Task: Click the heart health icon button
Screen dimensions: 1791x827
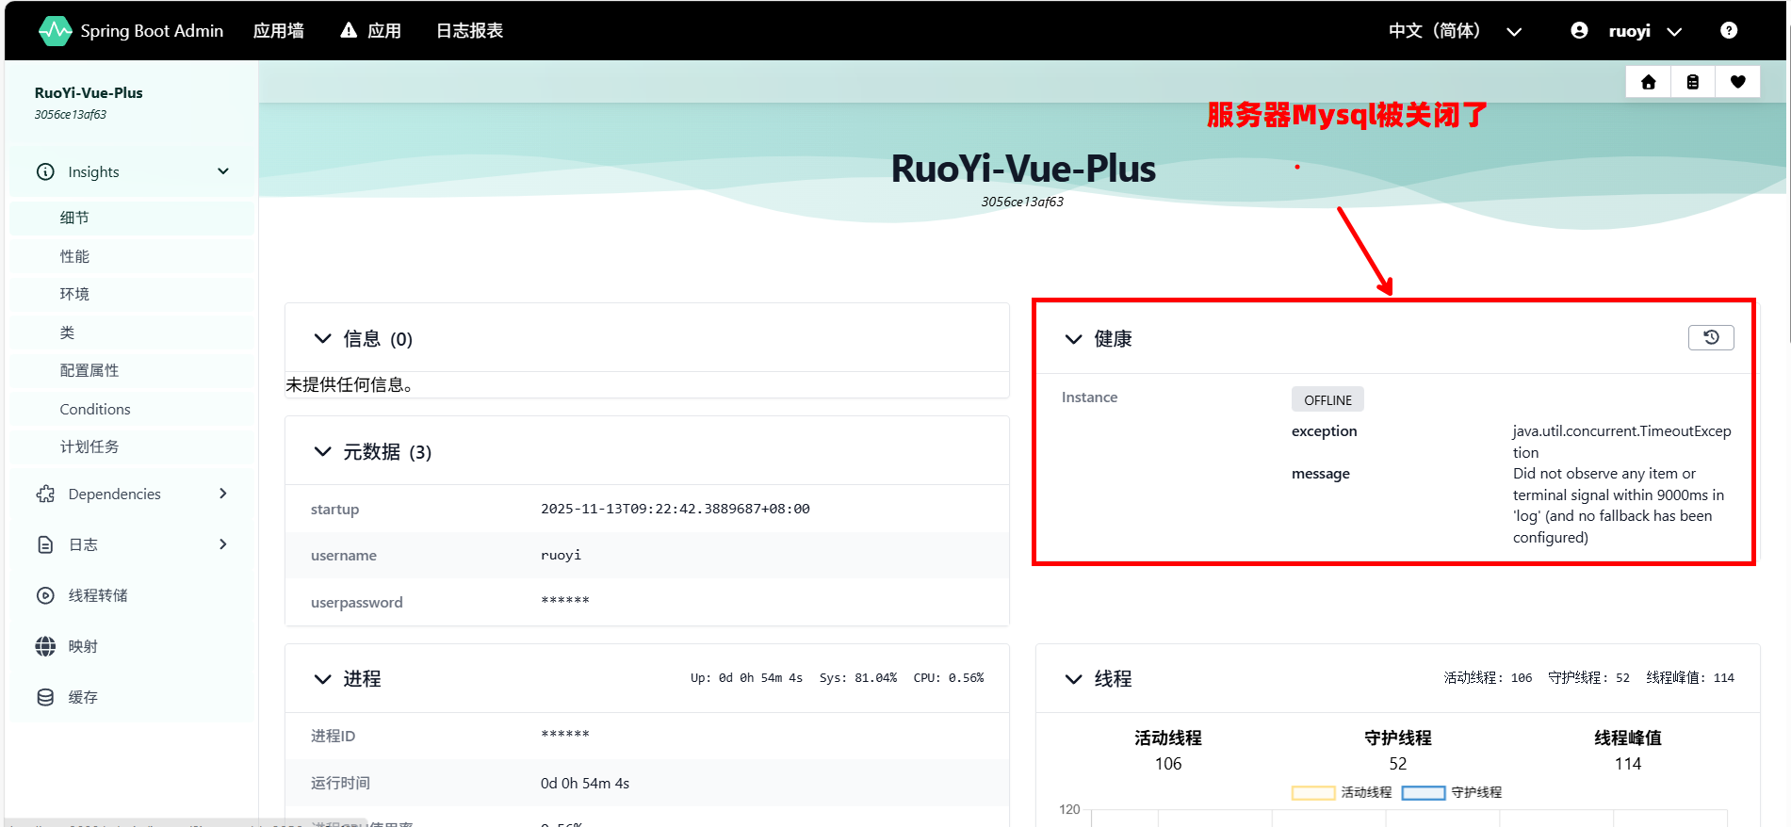Action: [1737, 82]
